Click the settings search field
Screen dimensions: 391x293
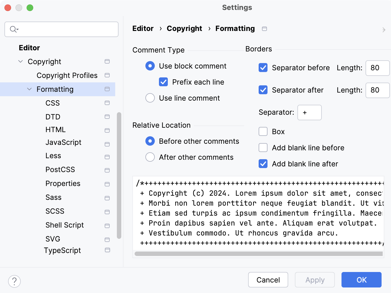(61, 29)
